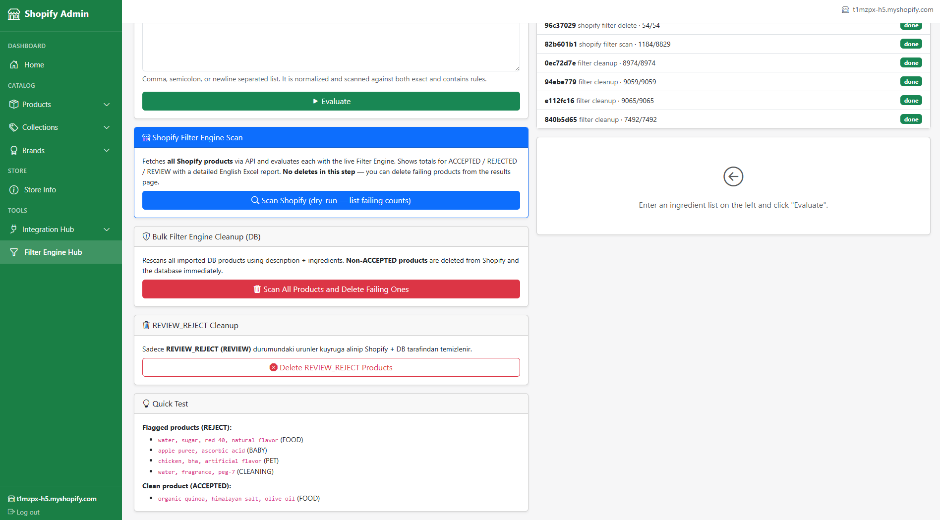Image resolution: width=940 pixels, height=520 pixels.
Task: Click the shop icon next to top-right store domain
Action: [845, 10]
